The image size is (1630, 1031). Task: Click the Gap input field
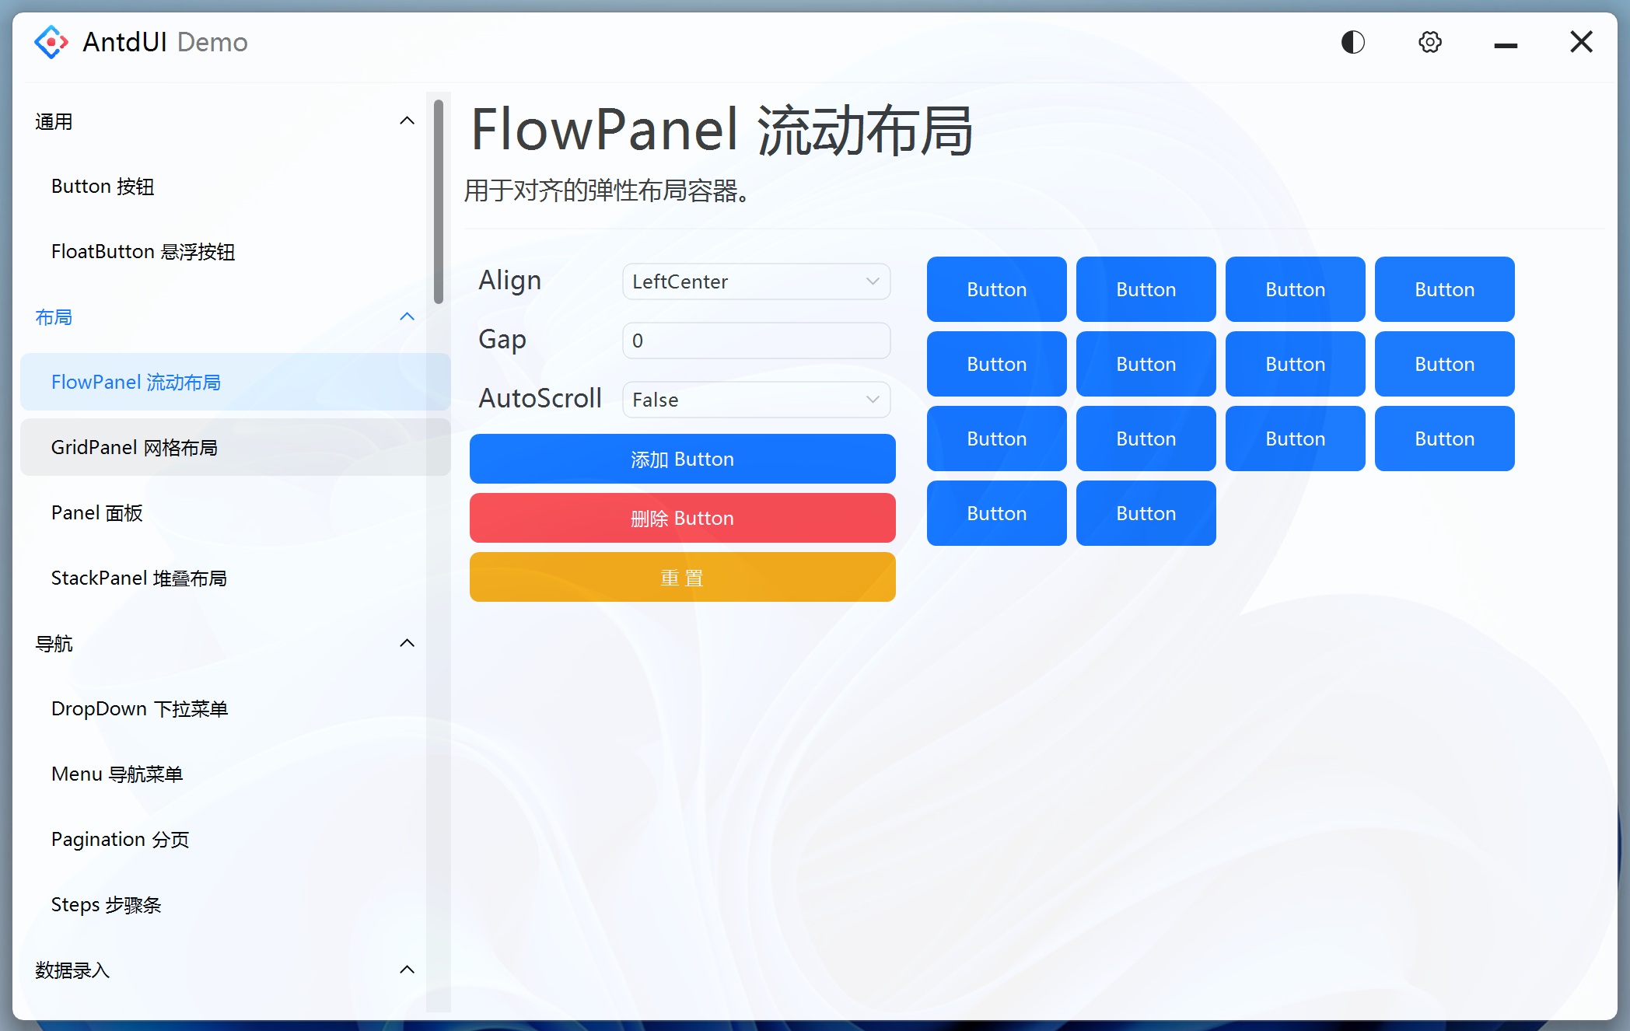755,341
